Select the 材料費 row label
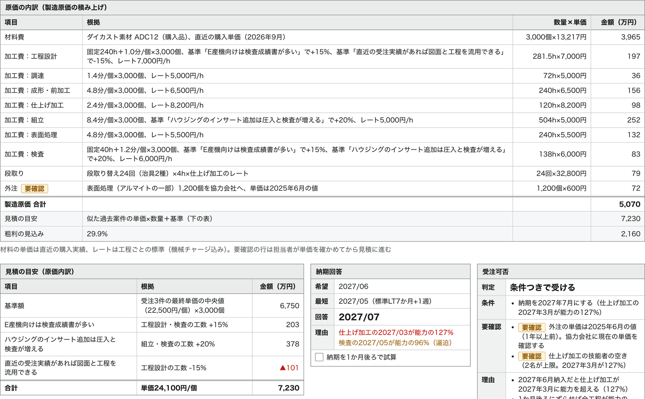645x399 pixels. coord(15,37)
